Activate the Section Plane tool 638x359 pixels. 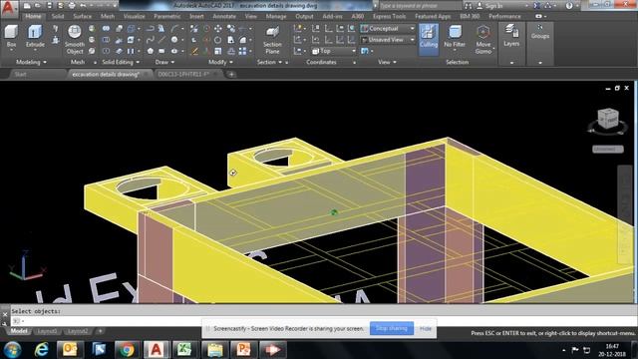coord(272,40)
